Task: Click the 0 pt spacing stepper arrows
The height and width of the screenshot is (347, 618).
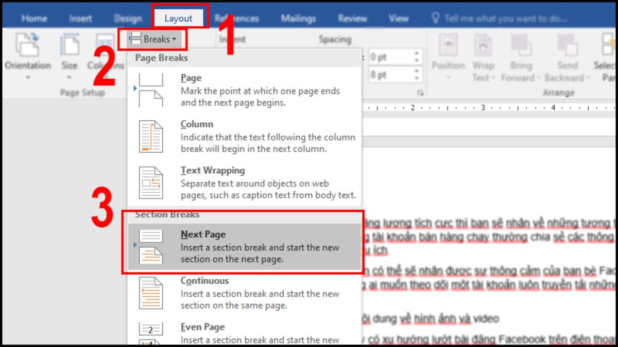Action: 417,57
